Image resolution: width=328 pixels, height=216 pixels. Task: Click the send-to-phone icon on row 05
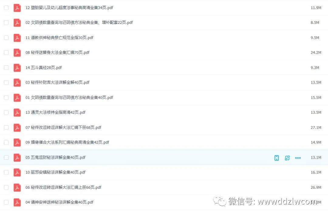277,158
